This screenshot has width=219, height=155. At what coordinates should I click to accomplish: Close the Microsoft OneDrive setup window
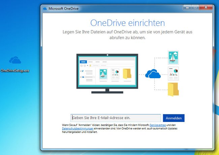coord(206,7)
